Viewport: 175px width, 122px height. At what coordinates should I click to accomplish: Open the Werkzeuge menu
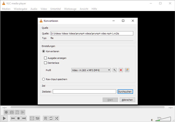(70, 9)
